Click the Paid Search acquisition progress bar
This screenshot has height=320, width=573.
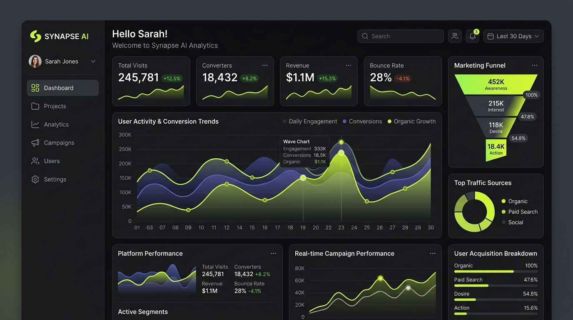(496, 285)
